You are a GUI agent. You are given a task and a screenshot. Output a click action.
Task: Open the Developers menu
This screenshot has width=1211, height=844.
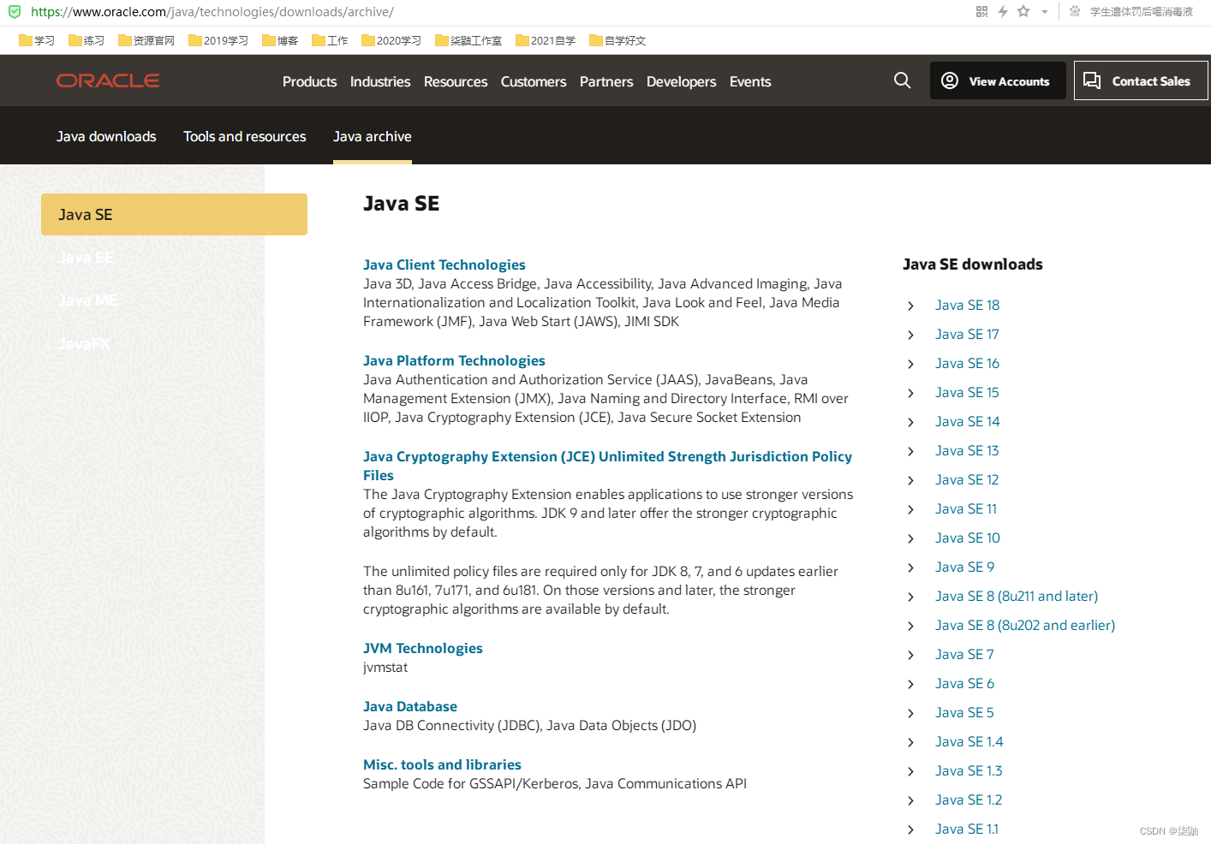[x=681, y=81]
